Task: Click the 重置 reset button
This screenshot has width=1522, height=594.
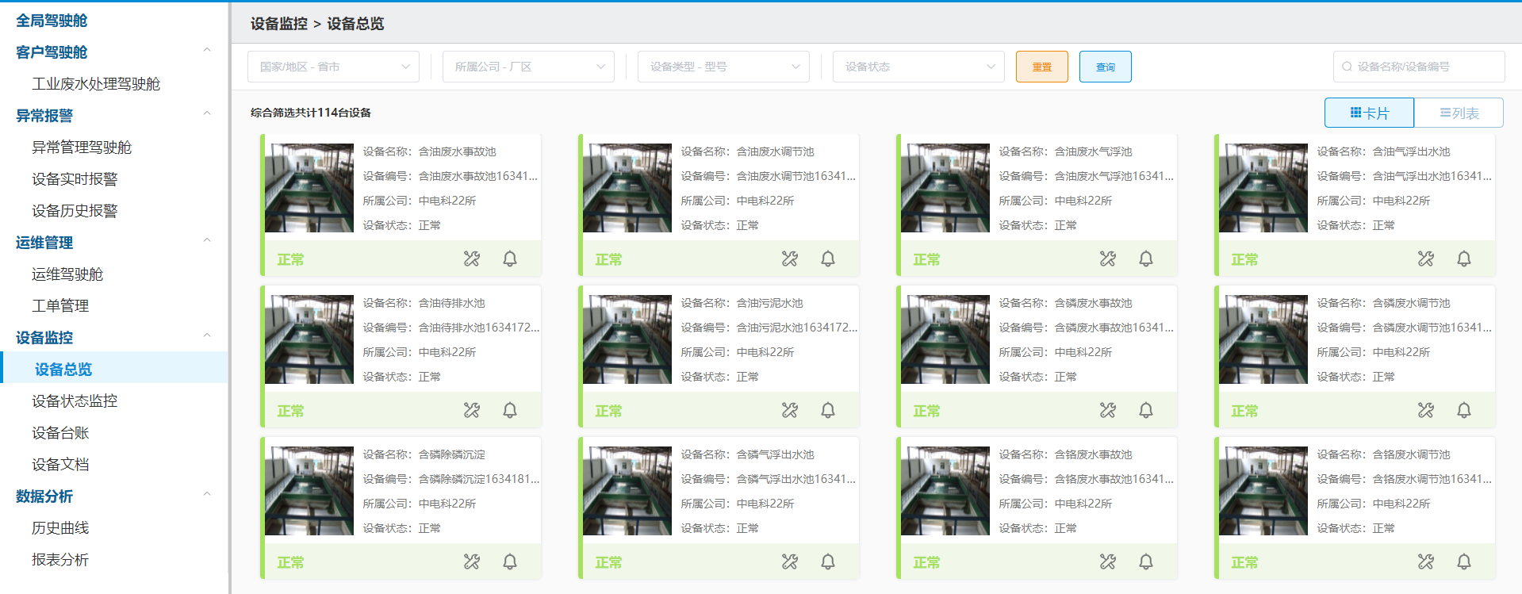Action: tap(1042, 67)
